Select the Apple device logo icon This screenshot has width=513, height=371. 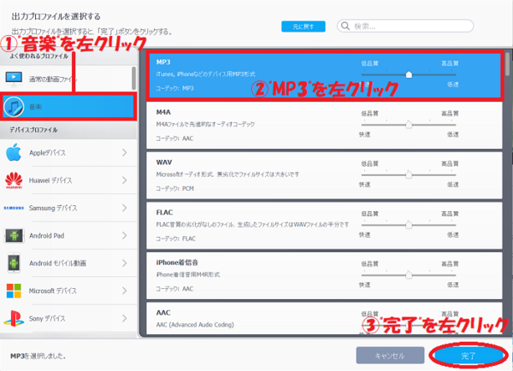click(14, 153)
